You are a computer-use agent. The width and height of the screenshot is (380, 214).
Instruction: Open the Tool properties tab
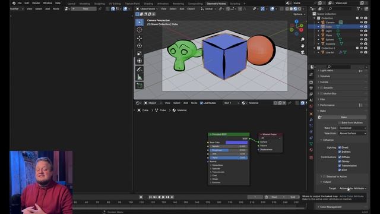(311, 74)
